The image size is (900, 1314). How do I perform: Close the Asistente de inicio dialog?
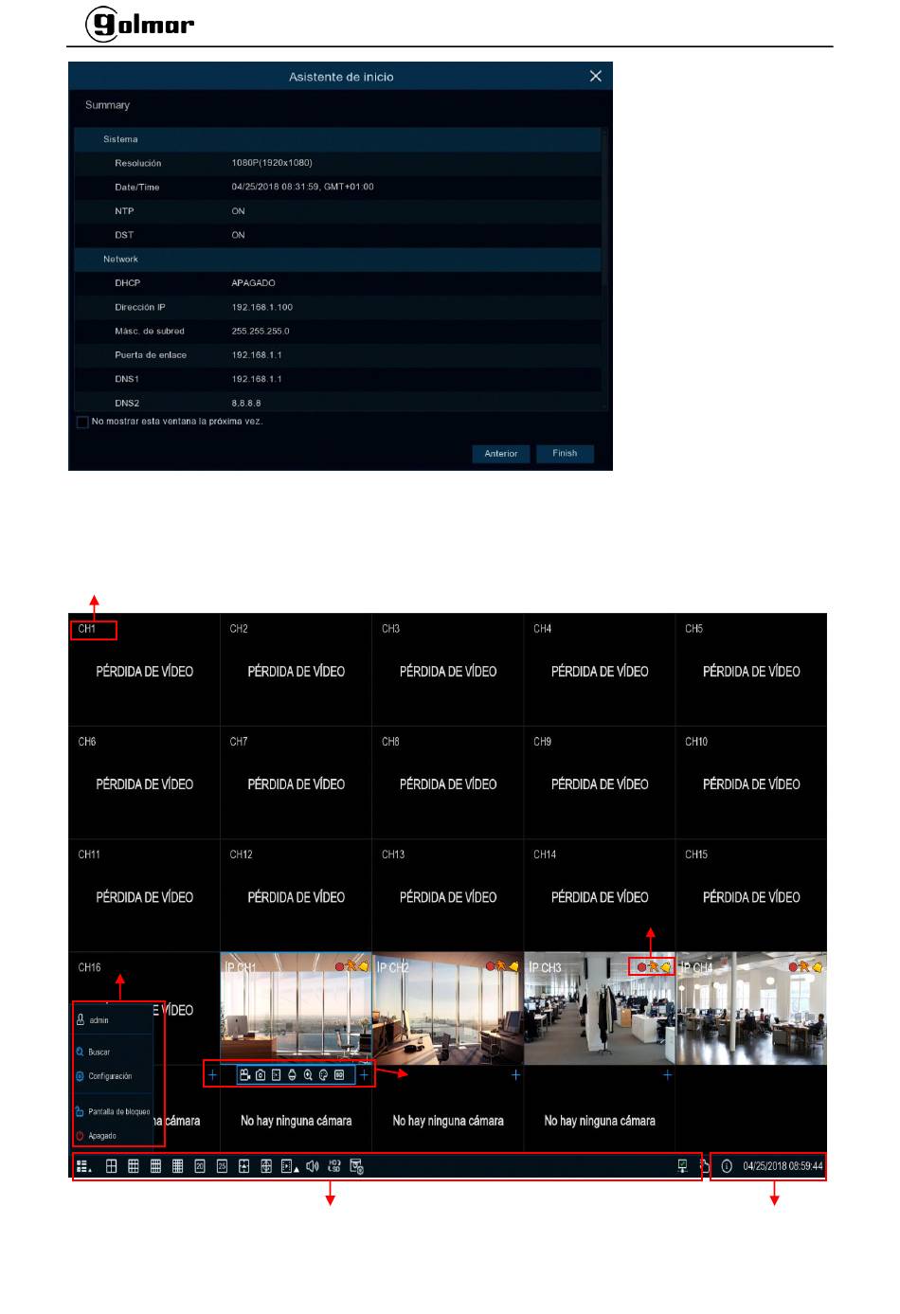595,76
